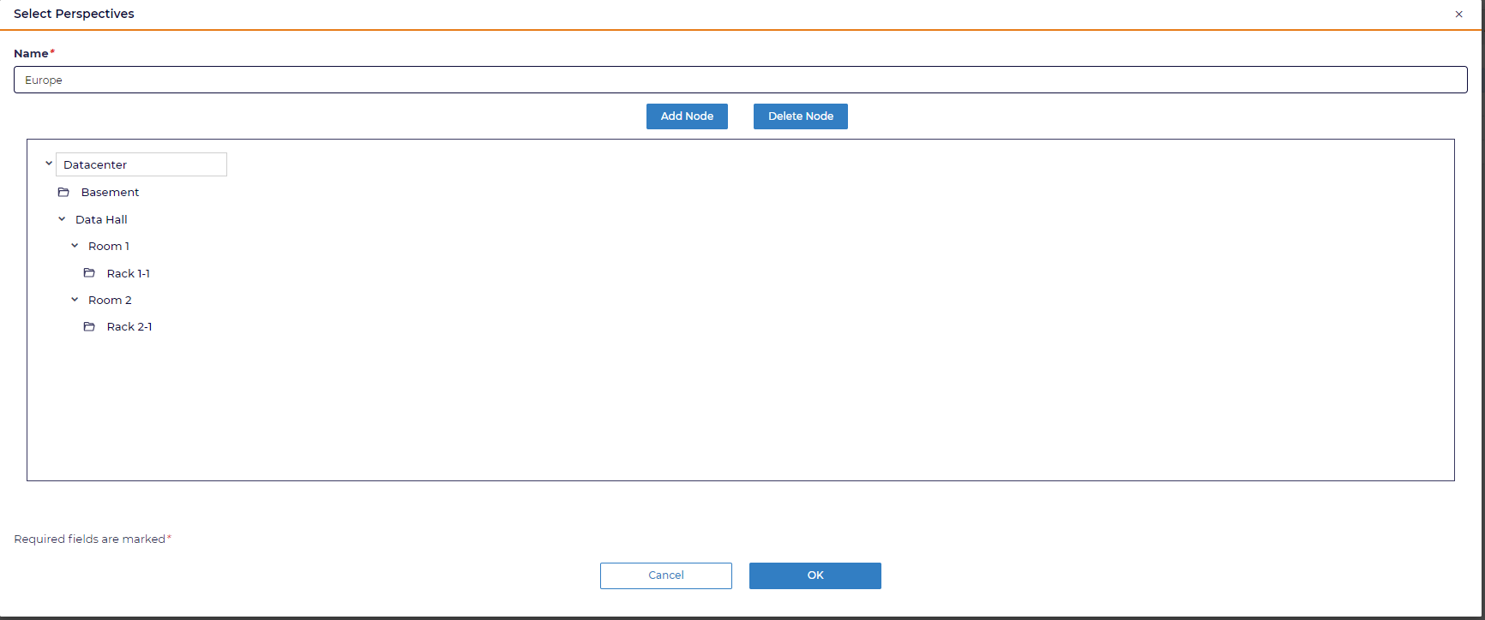Close the Select Perspectives dialog

pos(1458,14)
